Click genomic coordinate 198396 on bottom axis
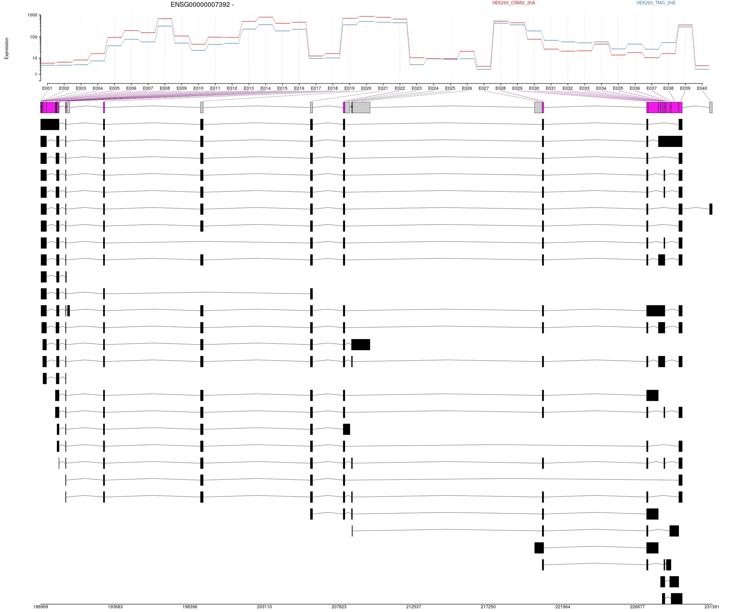 click(x=190, y=607)
